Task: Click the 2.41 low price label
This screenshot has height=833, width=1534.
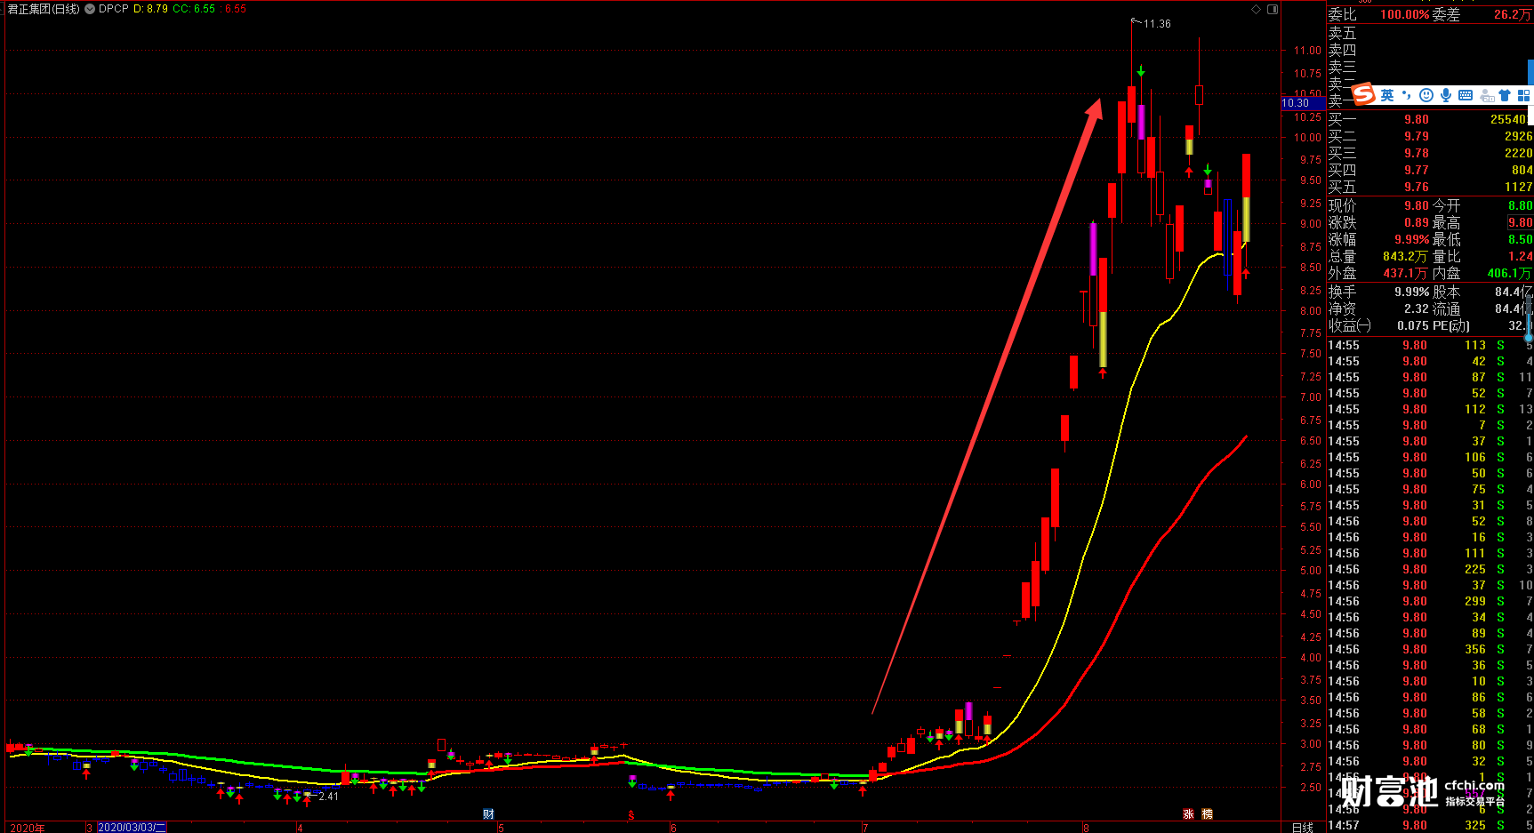Action: coord(328,797)
